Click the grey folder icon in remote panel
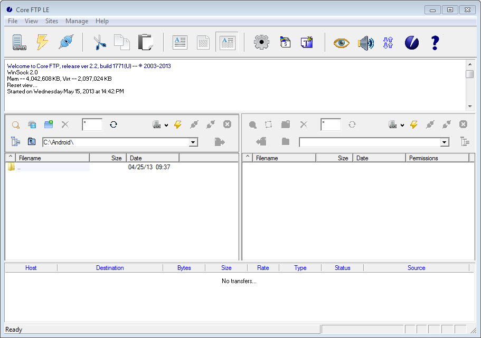 286,141
